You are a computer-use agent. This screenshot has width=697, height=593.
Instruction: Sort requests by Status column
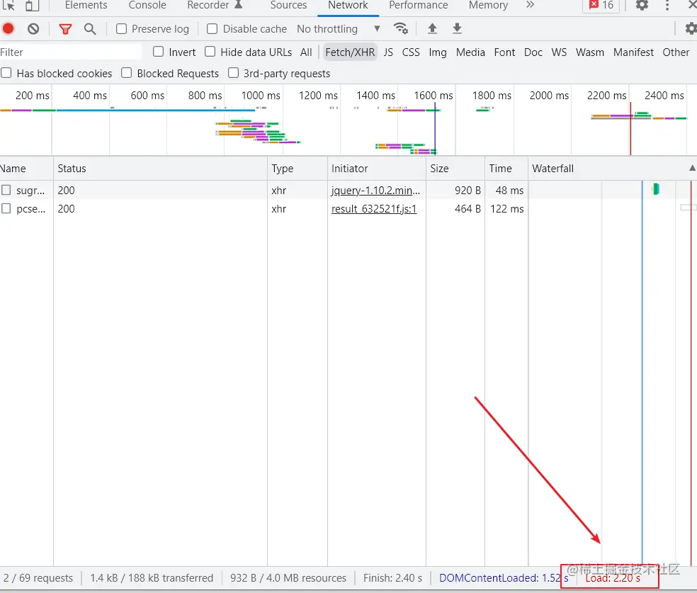[160, 169]
